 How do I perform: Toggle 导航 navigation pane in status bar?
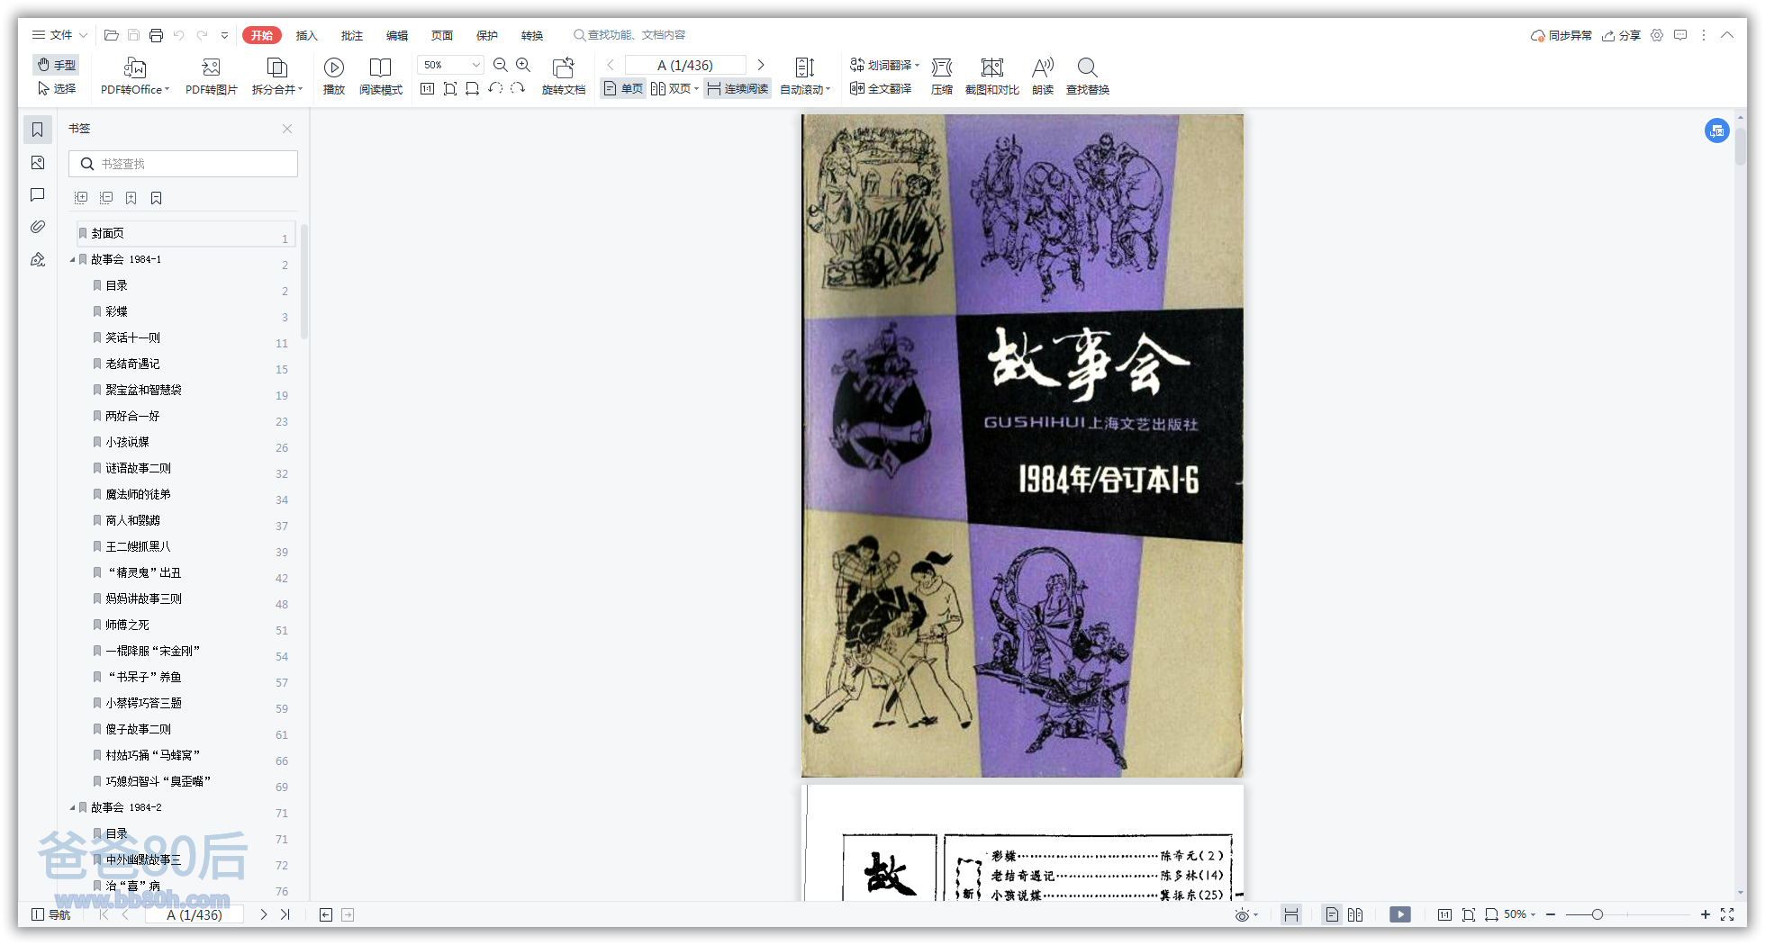tap(51, 914)
